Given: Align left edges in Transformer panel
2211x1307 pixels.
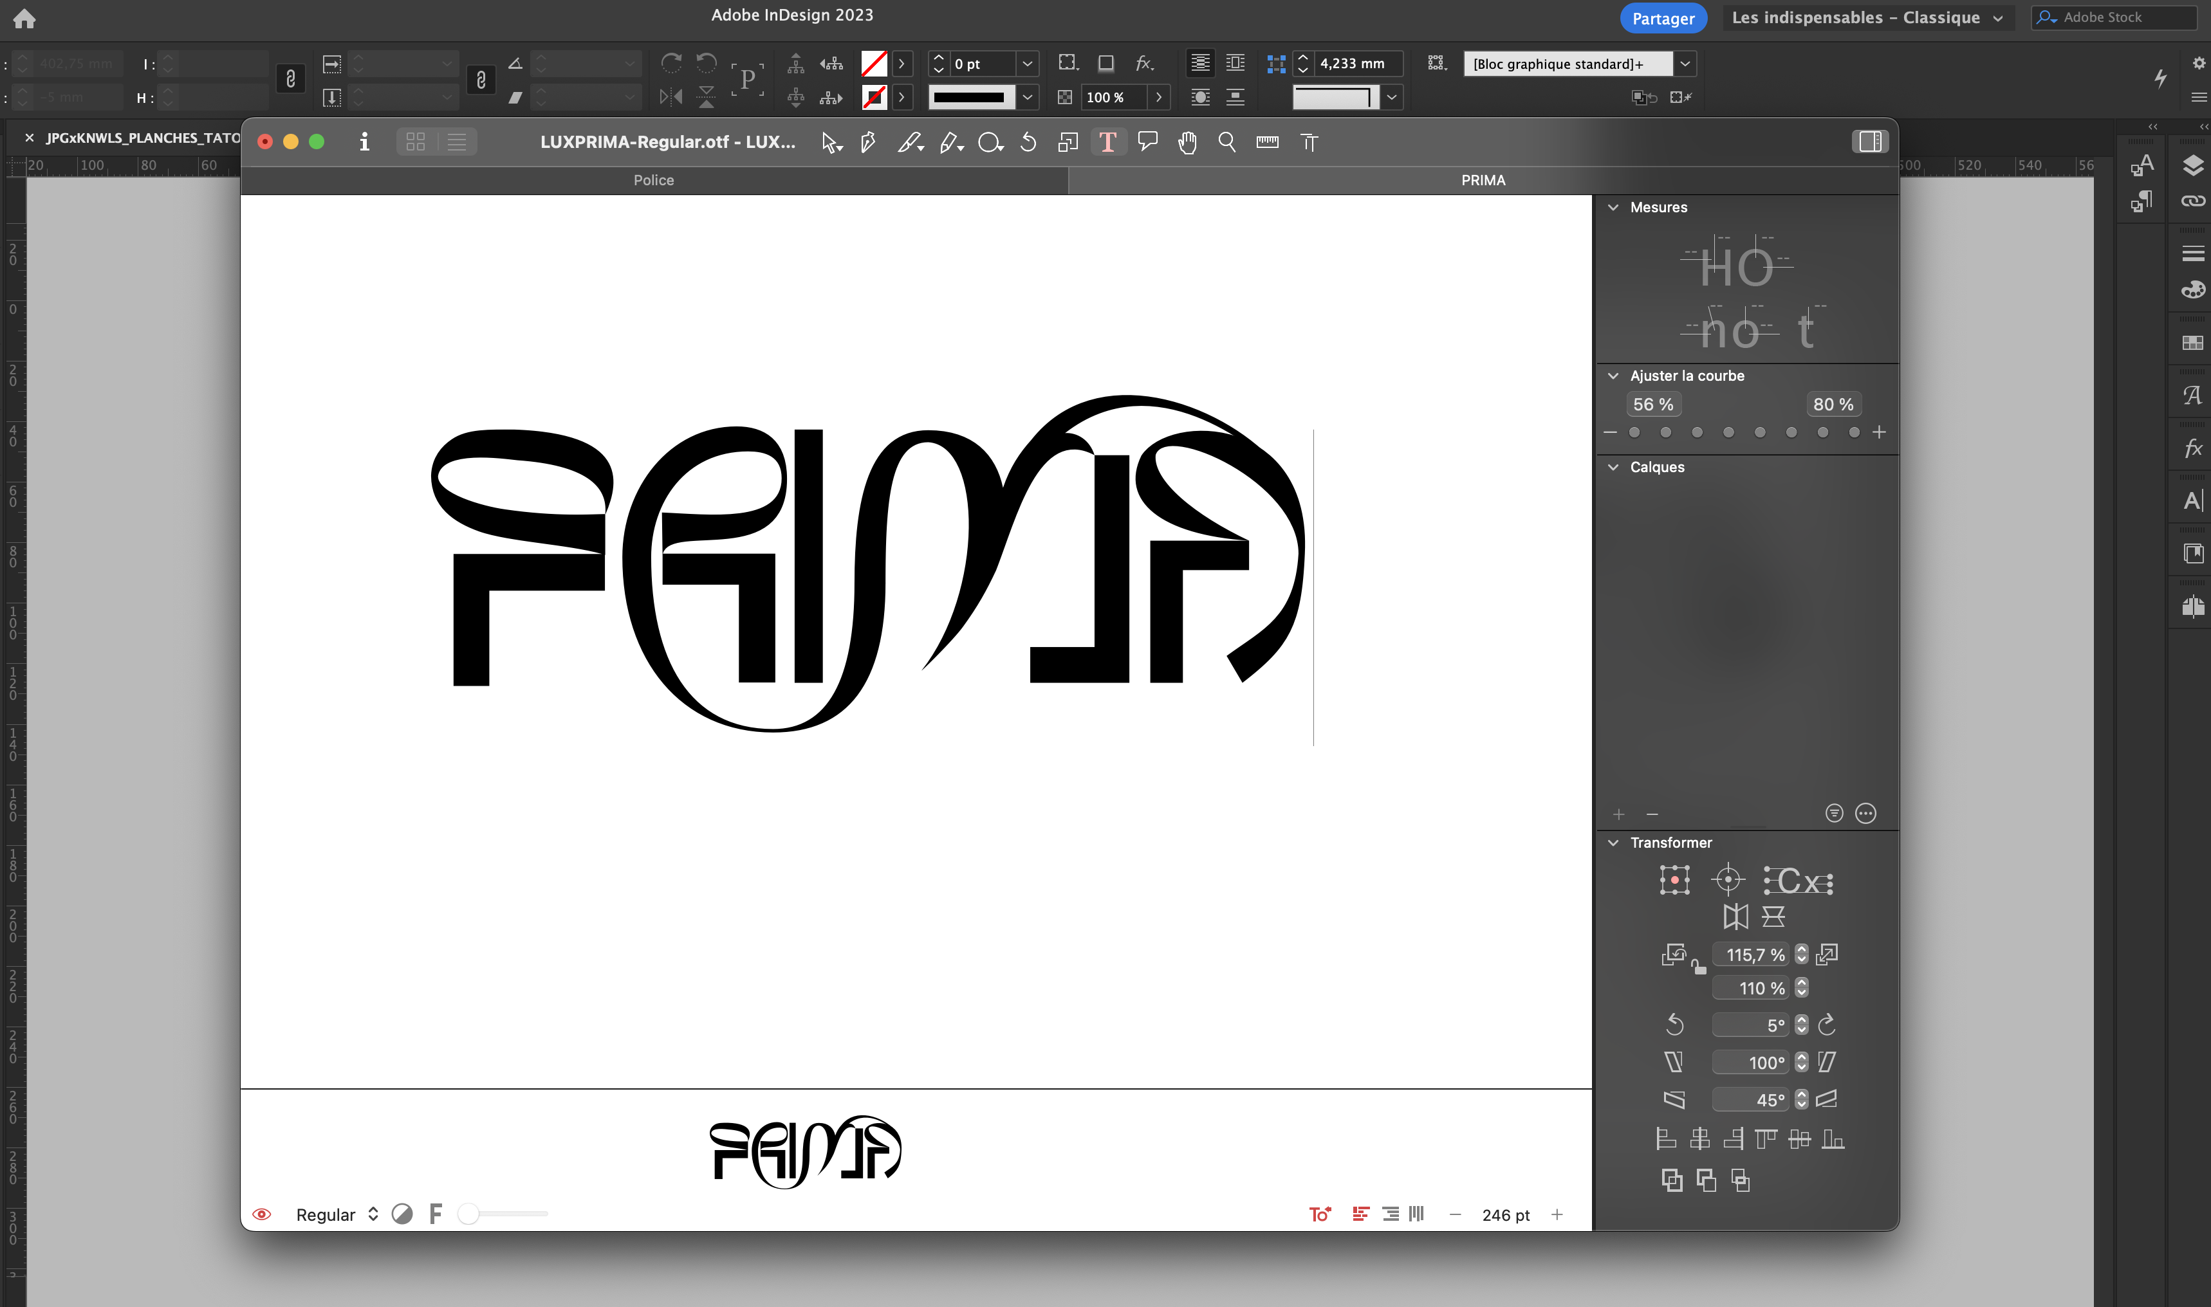Looking at the screenshot, I should tap(1666, 1140).
